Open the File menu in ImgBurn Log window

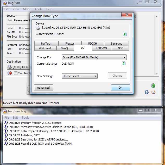tap(7, 118)
